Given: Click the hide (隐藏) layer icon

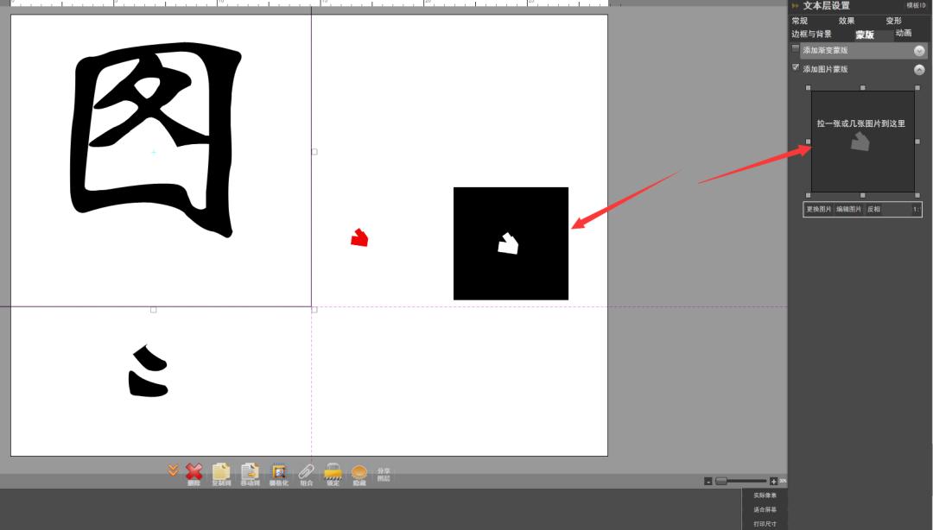Looking at the screenshot, I should pyautogui.click(x=359, y=471).
